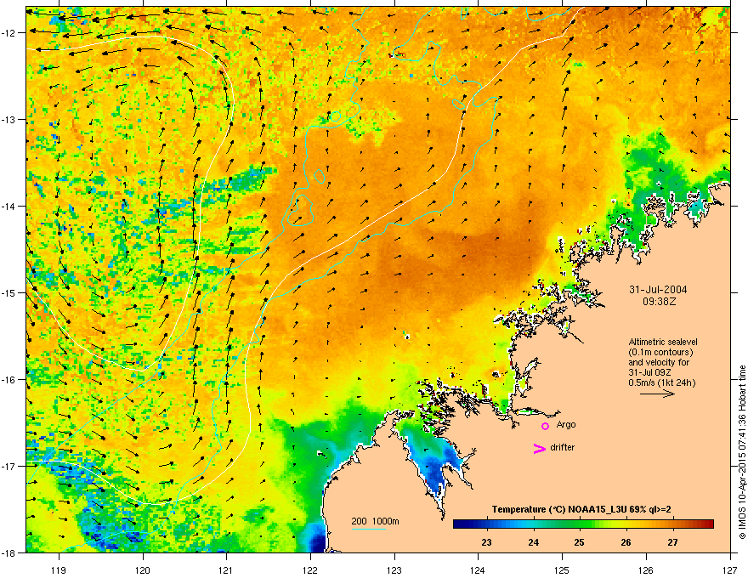The width and height of the screenshot is (748, 578).
Task: Click latitude label -13
Action: tap(9, 119)
